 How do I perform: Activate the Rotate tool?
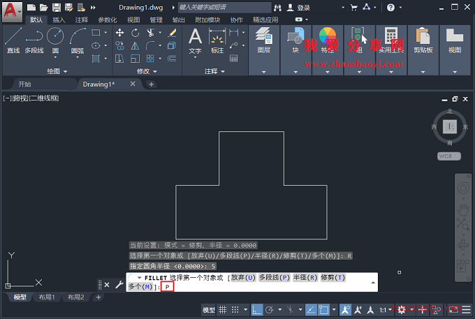point(135,32)
